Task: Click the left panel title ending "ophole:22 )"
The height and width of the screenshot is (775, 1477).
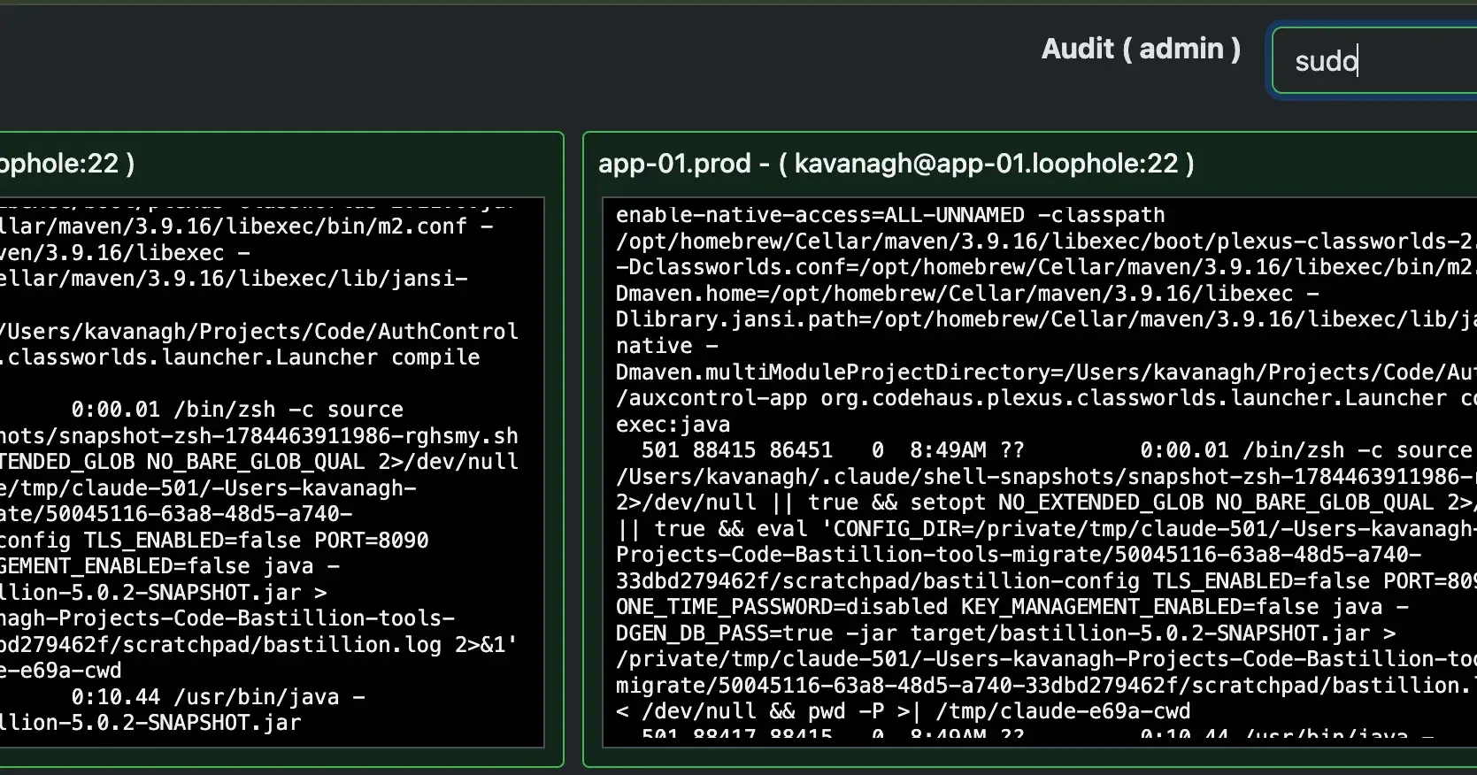Action: tap(67, 164)
